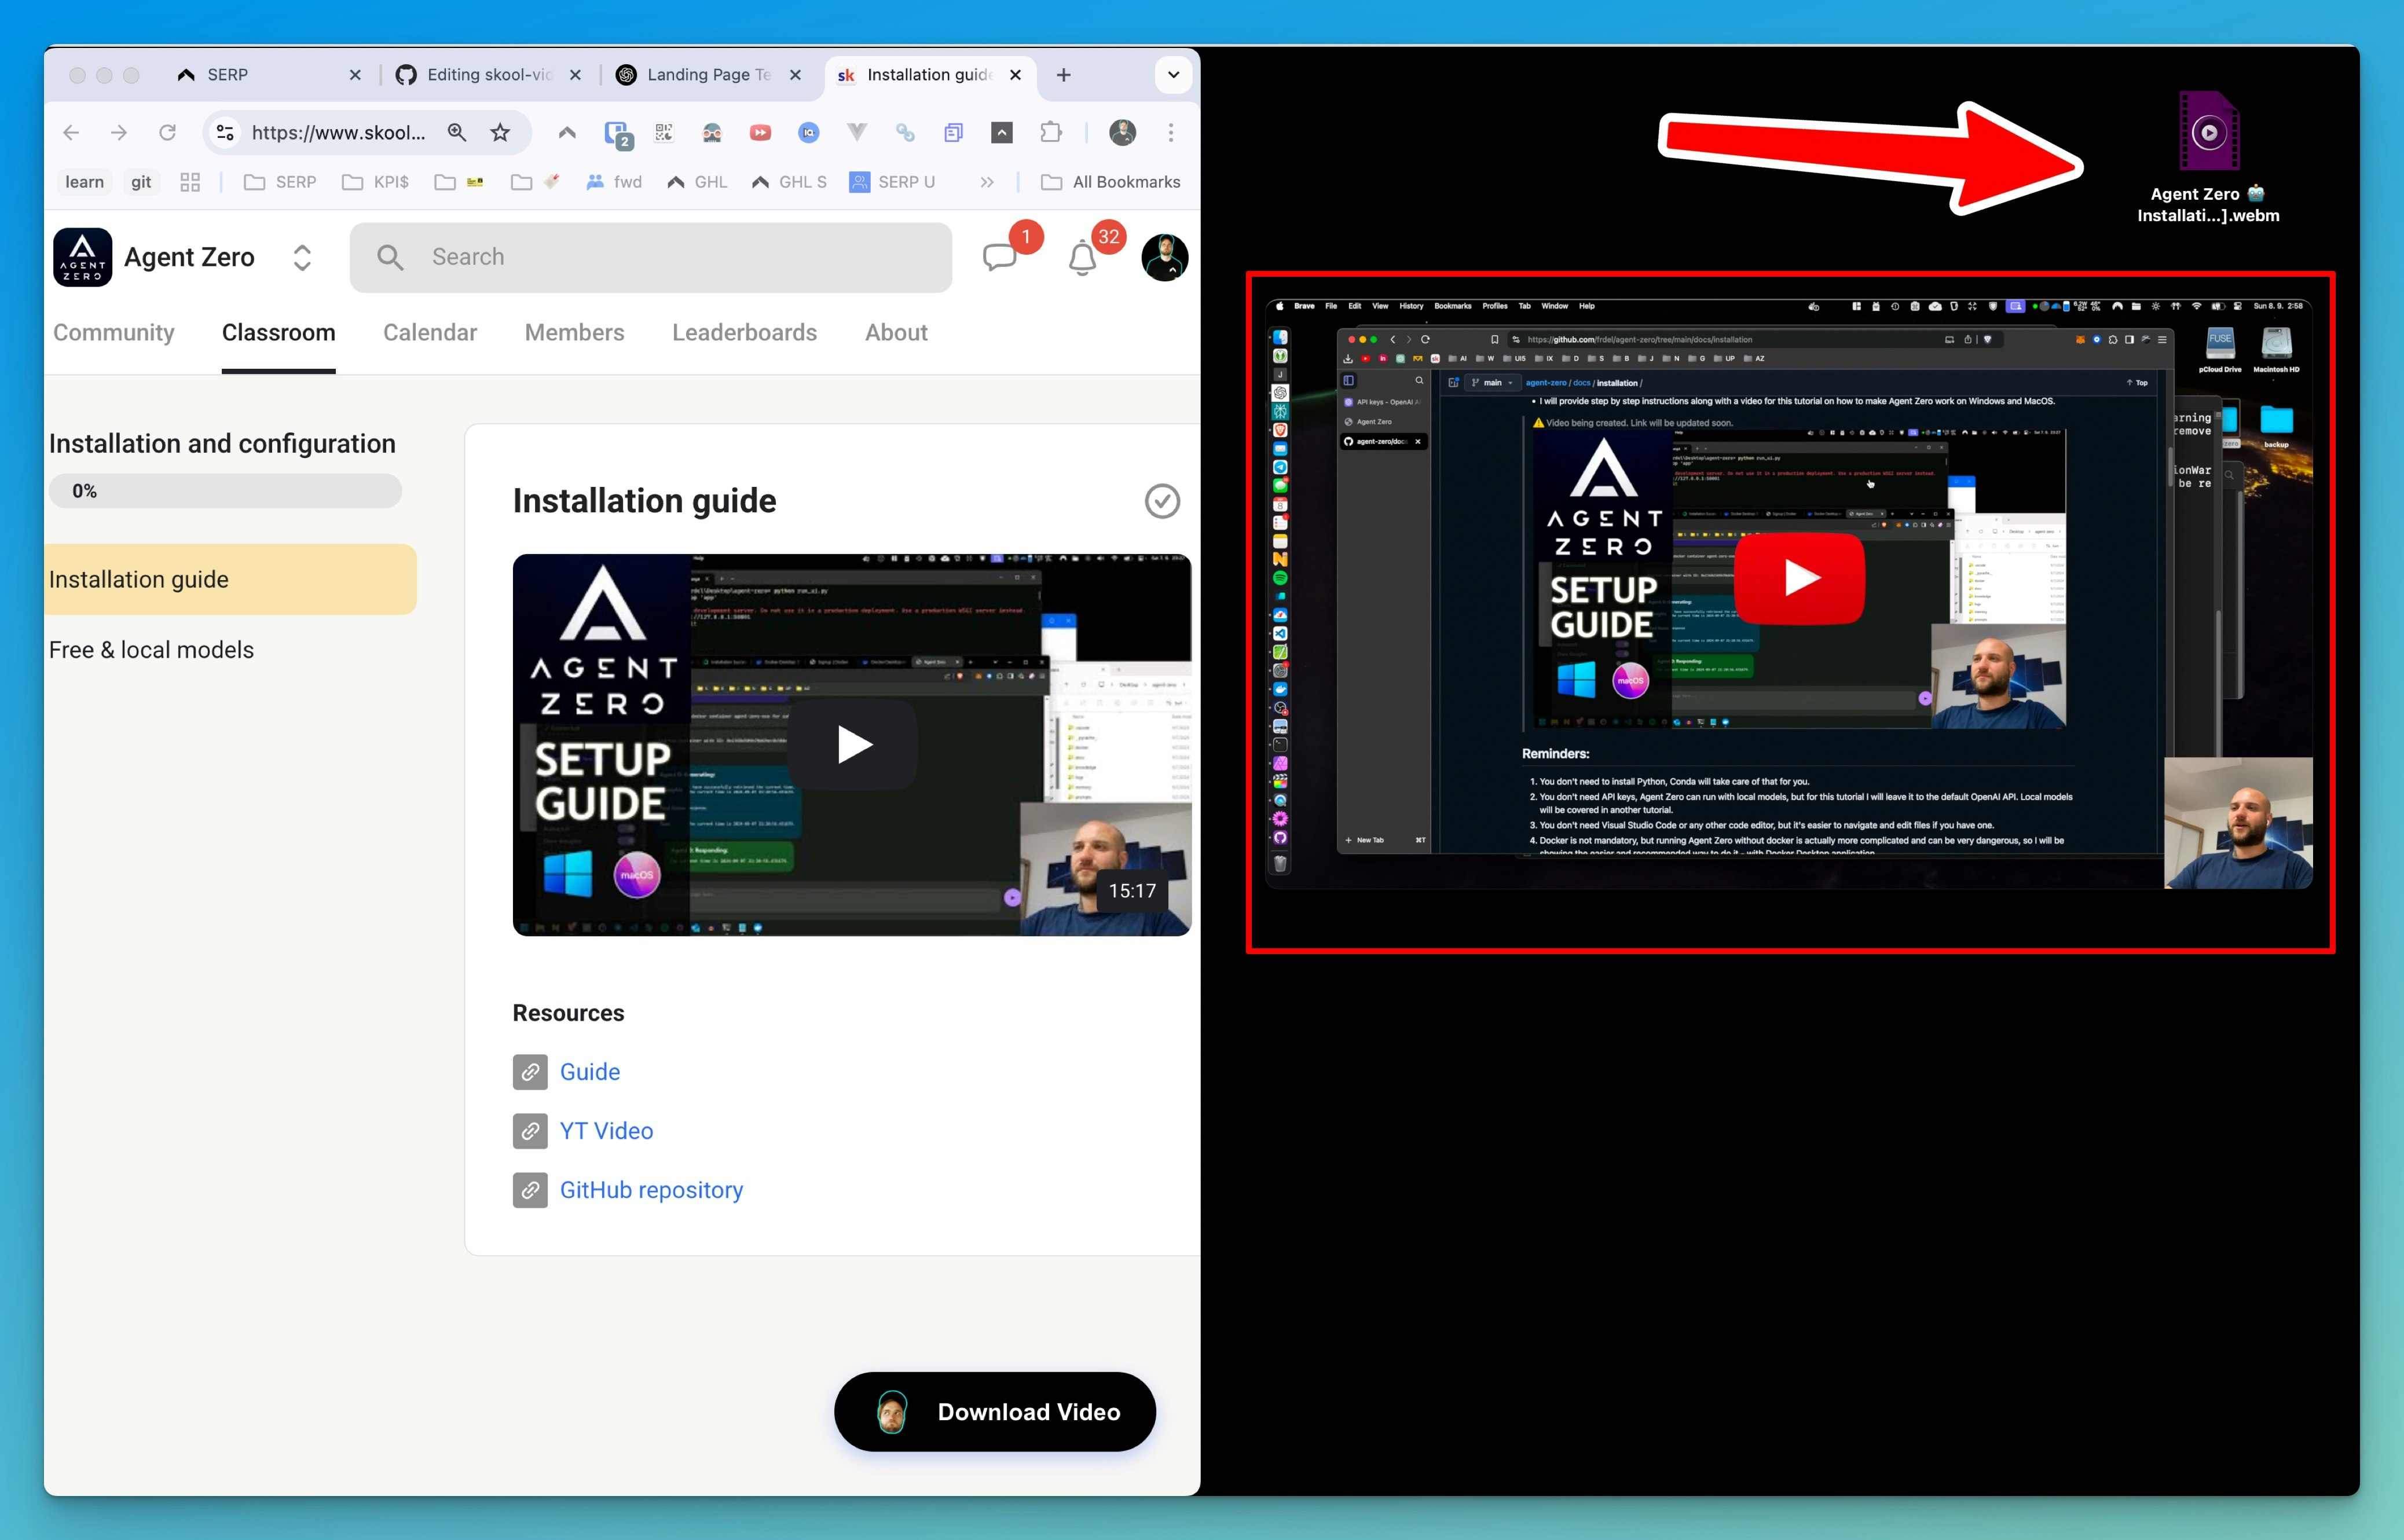
Task: Open the QR code extension icon
Action: [x=664, y=132]
